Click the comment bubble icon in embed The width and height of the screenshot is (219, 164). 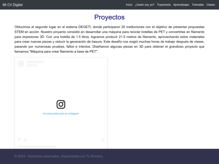26,140
